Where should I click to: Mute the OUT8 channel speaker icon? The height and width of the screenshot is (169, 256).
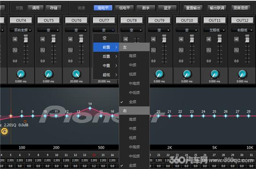(x=126, y=39)
